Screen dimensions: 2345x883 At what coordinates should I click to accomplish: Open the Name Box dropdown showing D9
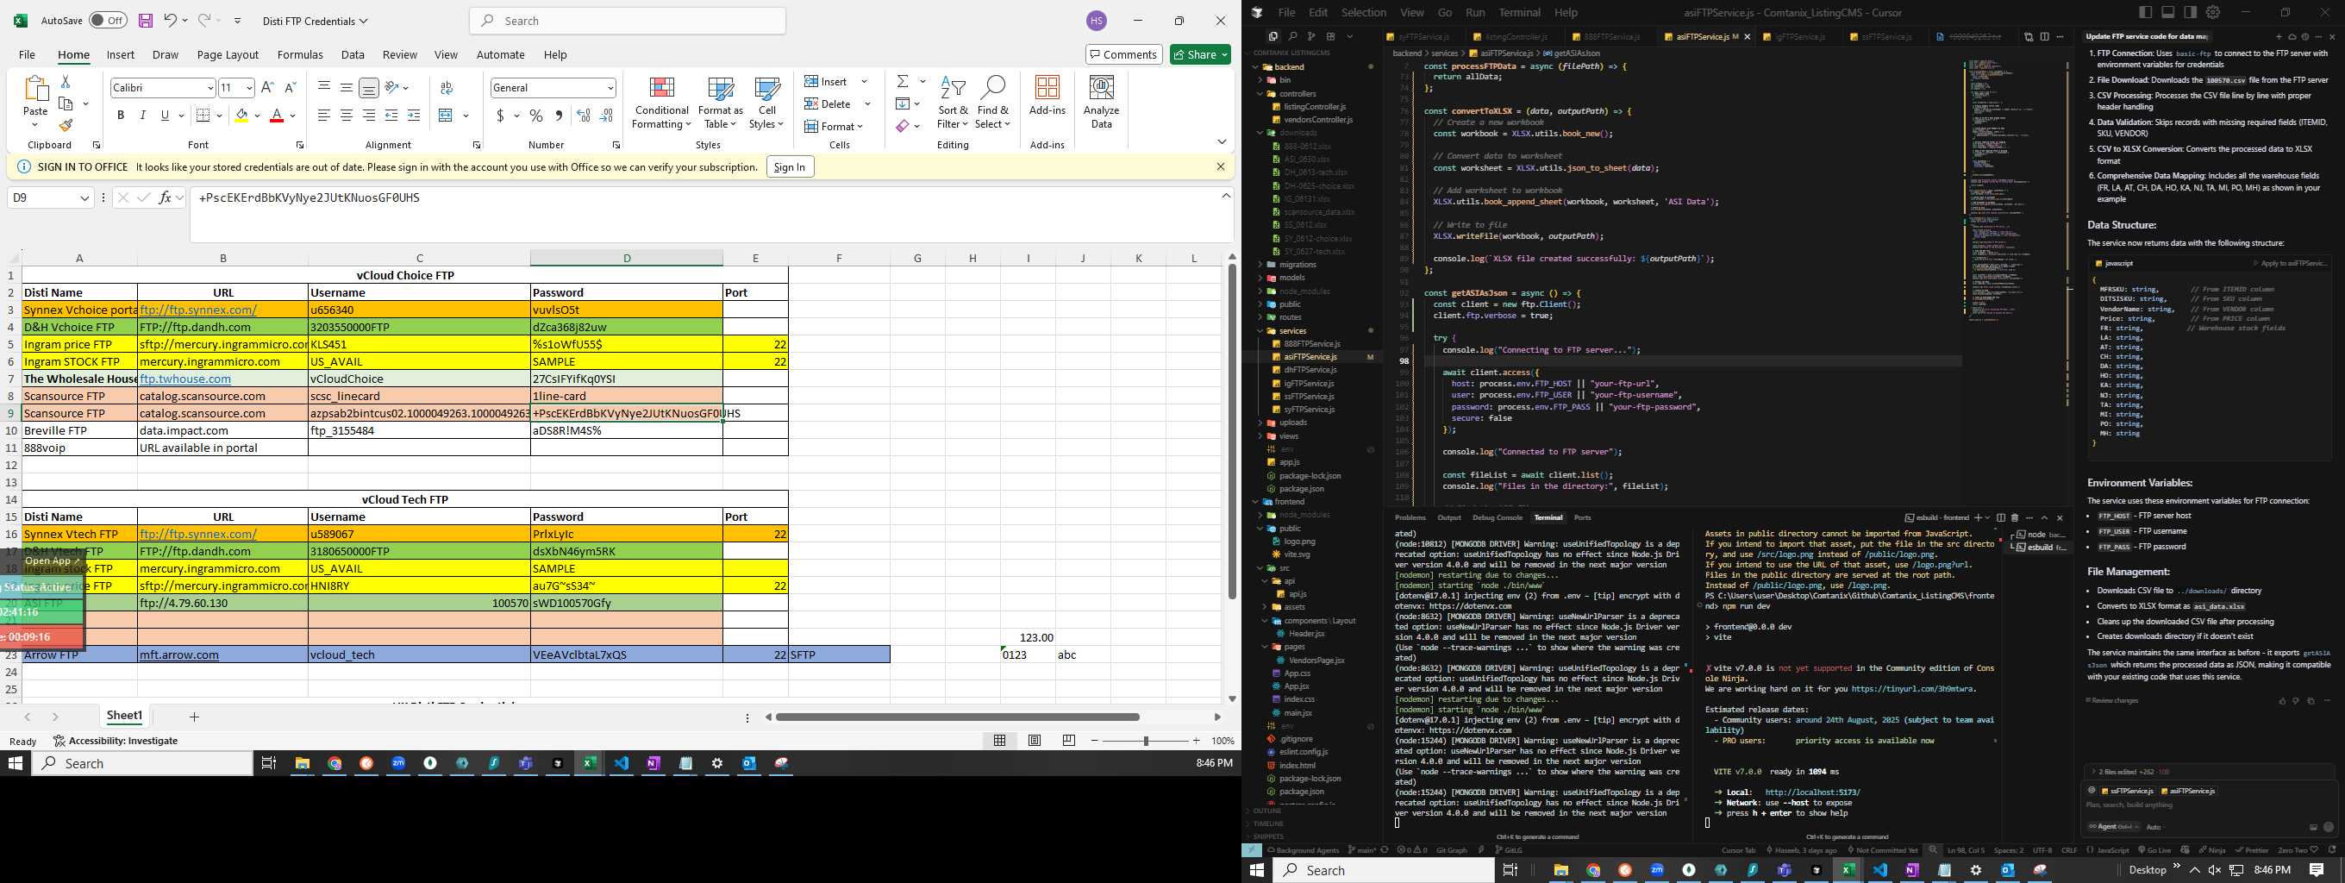(x=84, y=197)
